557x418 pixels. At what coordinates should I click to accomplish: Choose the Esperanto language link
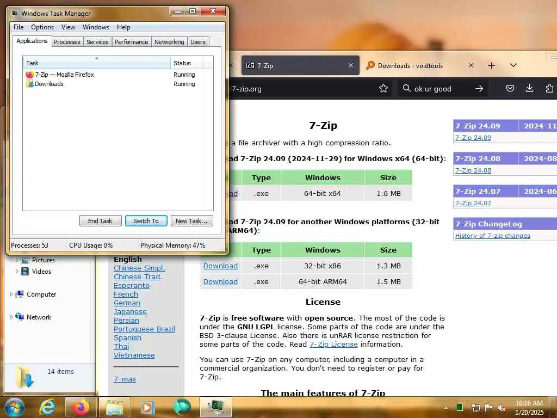(x=132, y=285)
